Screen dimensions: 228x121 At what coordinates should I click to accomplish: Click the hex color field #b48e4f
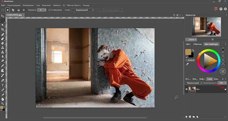(190, 60)
